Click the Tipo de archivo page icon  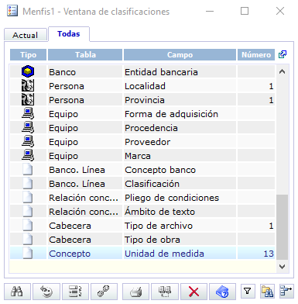[x=28, y=226]
